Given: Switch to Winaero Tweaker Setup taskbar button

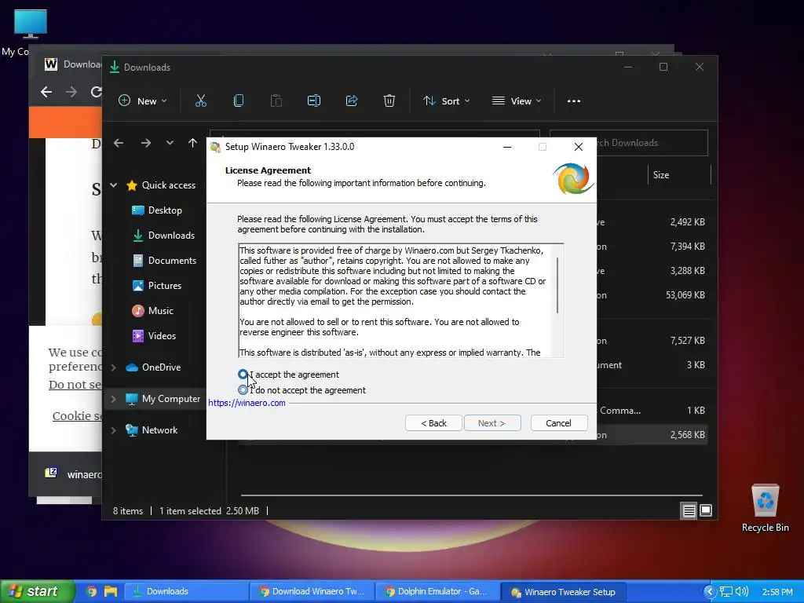Looking at the screenshot, I should click(564, 591).
